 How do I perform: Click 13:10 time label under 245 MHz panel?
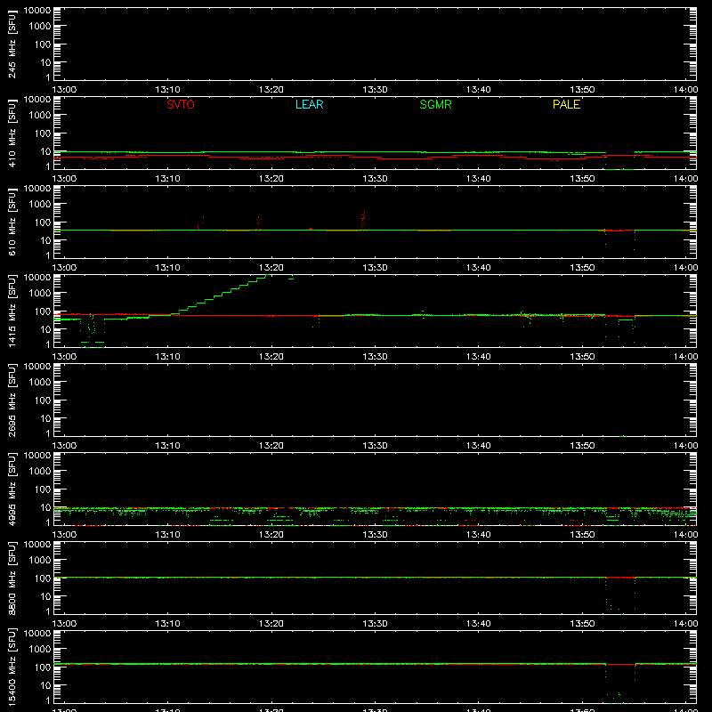(167, 90)
